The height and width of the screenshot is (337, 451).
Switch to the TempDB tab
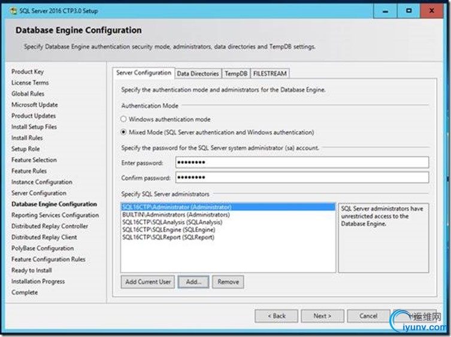[236, 74]
